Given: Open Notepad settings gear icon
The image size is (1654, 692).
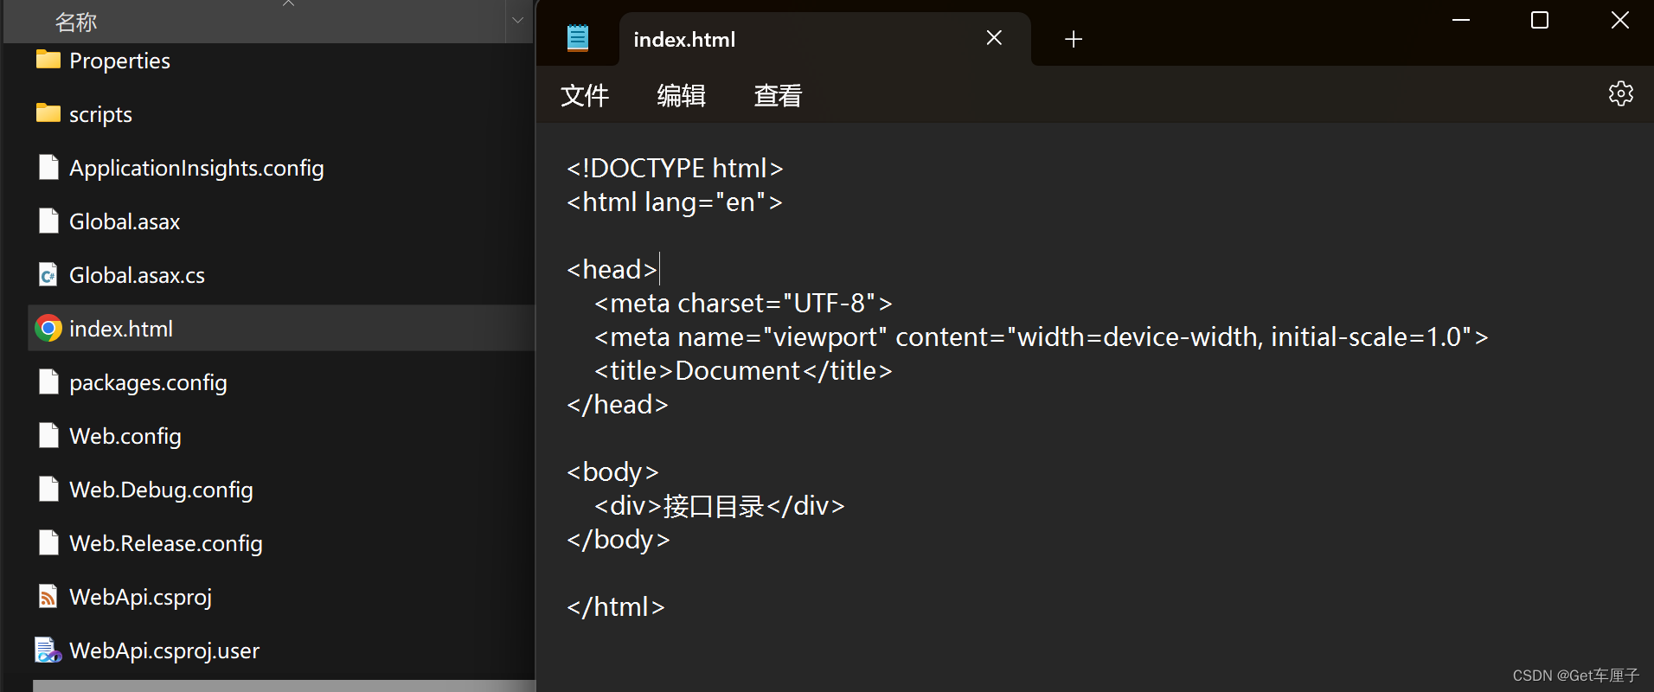Looking at the screenshot, I should [x=1620, y=93].
